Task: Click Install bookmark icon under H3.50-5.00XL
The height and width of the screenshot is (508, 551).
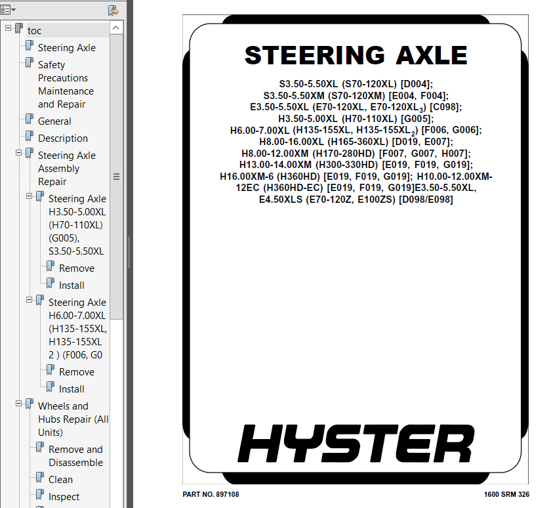Action: [x=51, y=283]
